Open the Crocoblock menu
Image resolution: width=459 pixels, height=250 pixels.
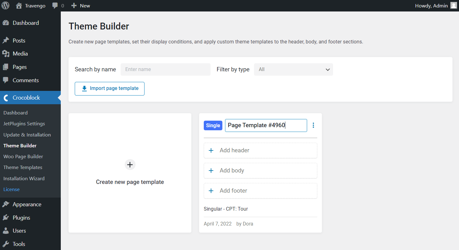30,98
